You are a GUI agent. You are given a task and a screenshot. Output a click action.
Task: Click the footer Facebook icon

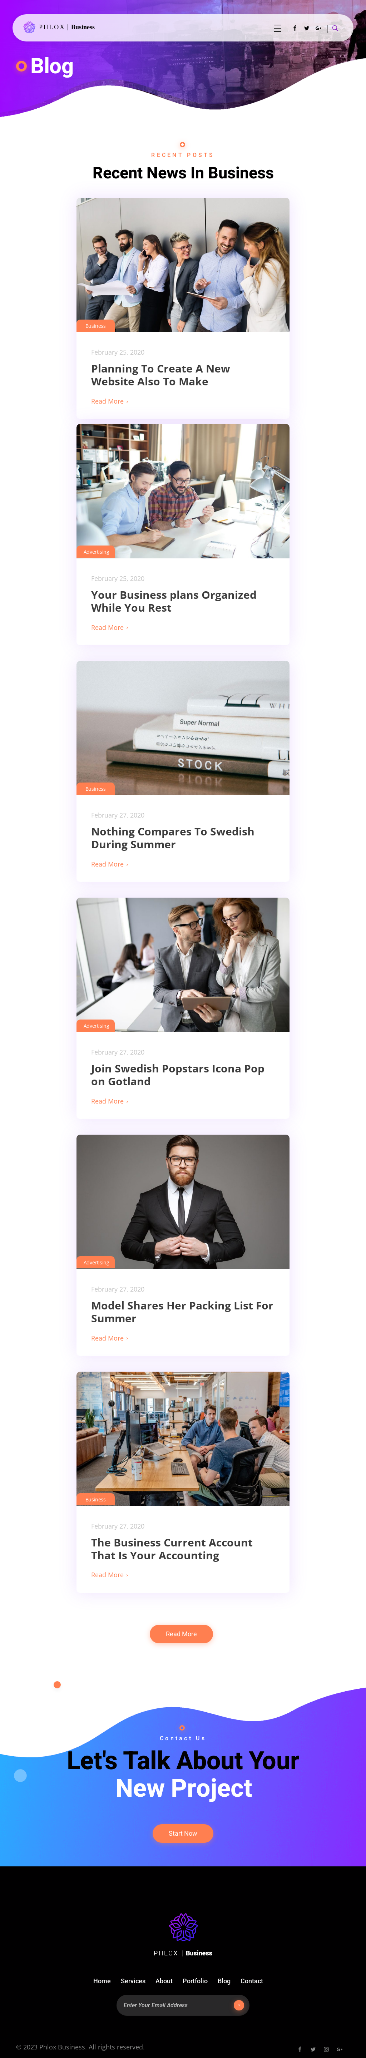click(x=300, y=2048)
